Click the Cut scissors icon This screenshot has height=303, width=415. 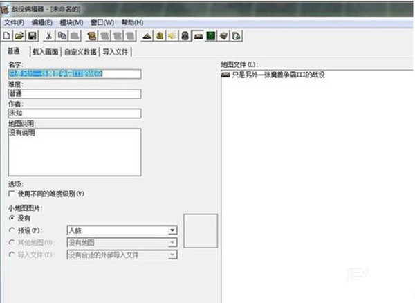[49, 36]
